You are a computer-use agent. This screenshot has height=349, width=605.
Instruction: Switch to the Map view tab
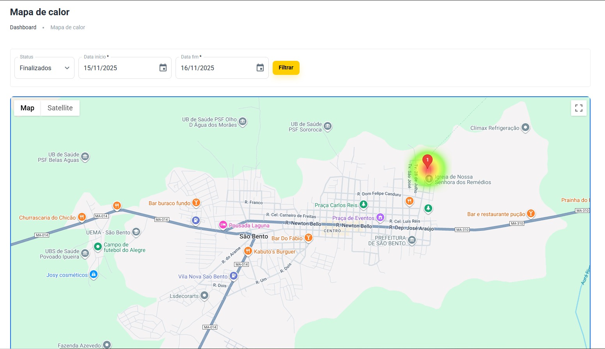27,108
